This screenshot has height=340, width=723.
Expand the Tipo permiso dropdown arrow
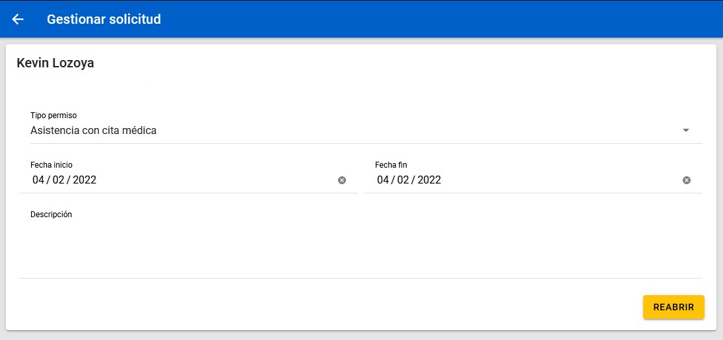686,131
